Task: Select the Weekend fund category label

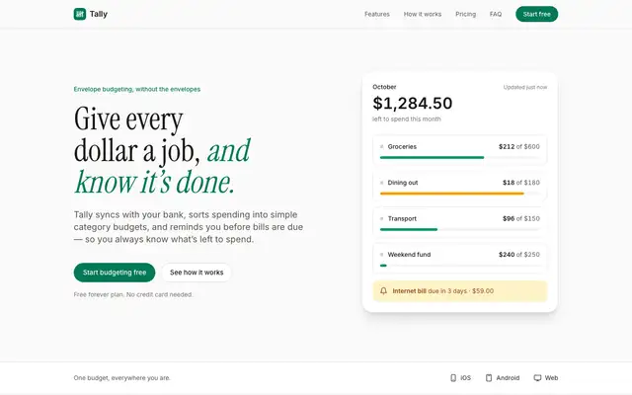Action: [409, 255]
